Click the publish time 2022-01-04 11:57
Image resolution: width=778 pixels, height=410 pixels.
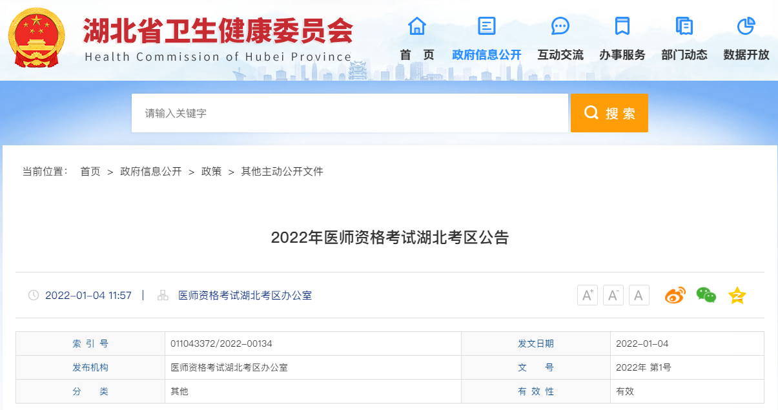point(88,296)
